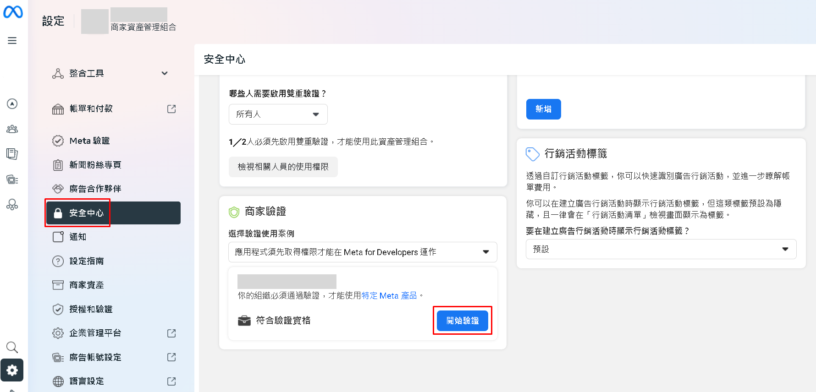The image size is (816, 392).
Task: Open external link icon beside 帳單和付款
Action: [x=171, y=109]
